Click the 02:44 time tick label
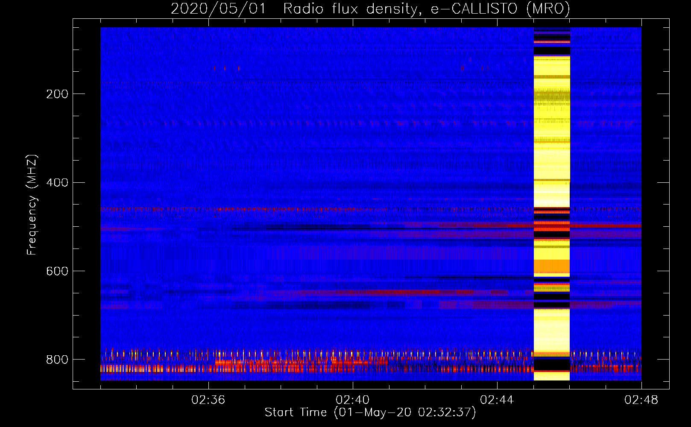This screenshot has width=691, height=427. tap(497, 400)
